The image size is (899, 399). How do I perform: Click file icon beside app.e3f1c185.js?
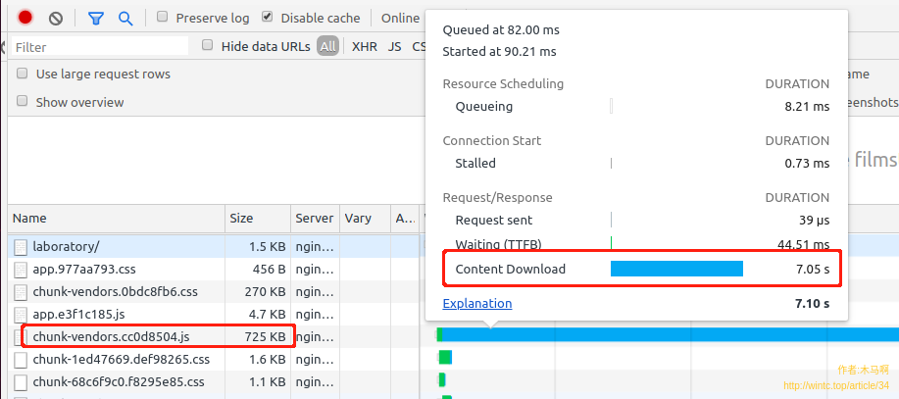(x=21, y=314)
